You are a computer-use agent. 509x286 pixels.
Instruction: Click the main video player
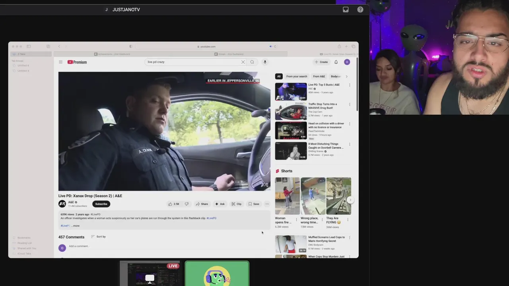164,131
